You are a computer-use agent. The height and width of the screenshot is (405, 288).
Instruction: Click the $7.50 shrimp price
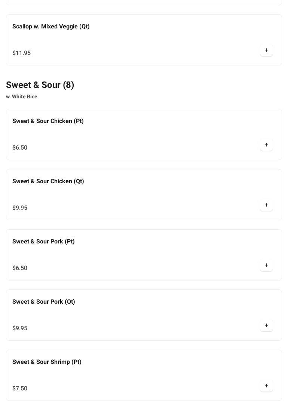[20, 389]
